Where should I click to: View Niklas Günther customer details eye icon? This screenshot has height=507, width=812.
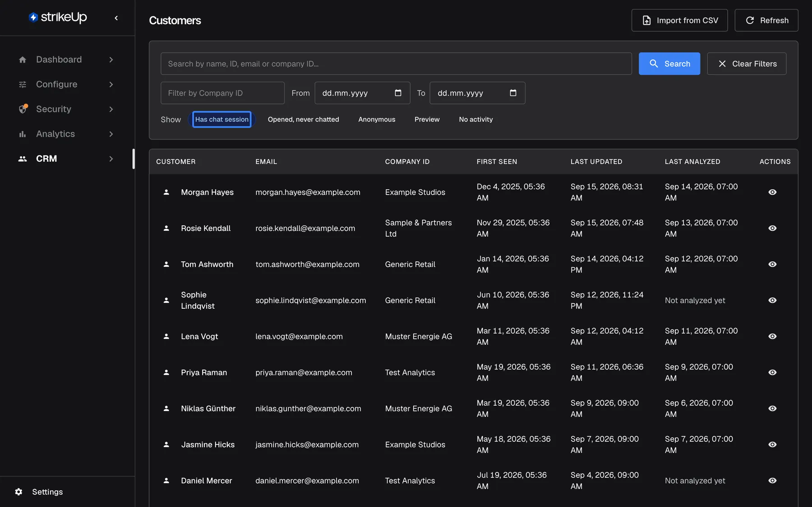click(772, 408)
